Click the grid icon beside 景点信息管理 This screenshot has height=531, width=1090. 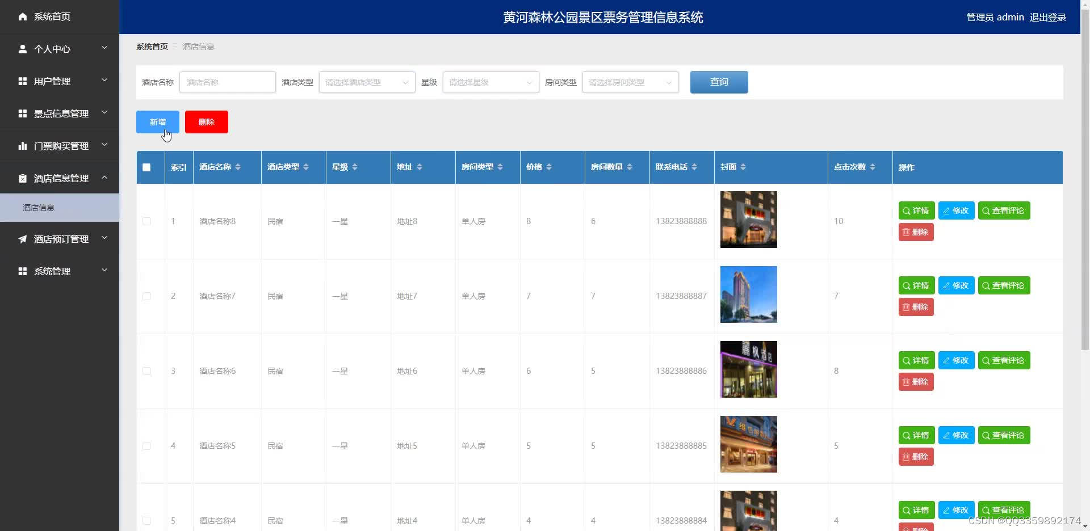(x=23, y=113)
